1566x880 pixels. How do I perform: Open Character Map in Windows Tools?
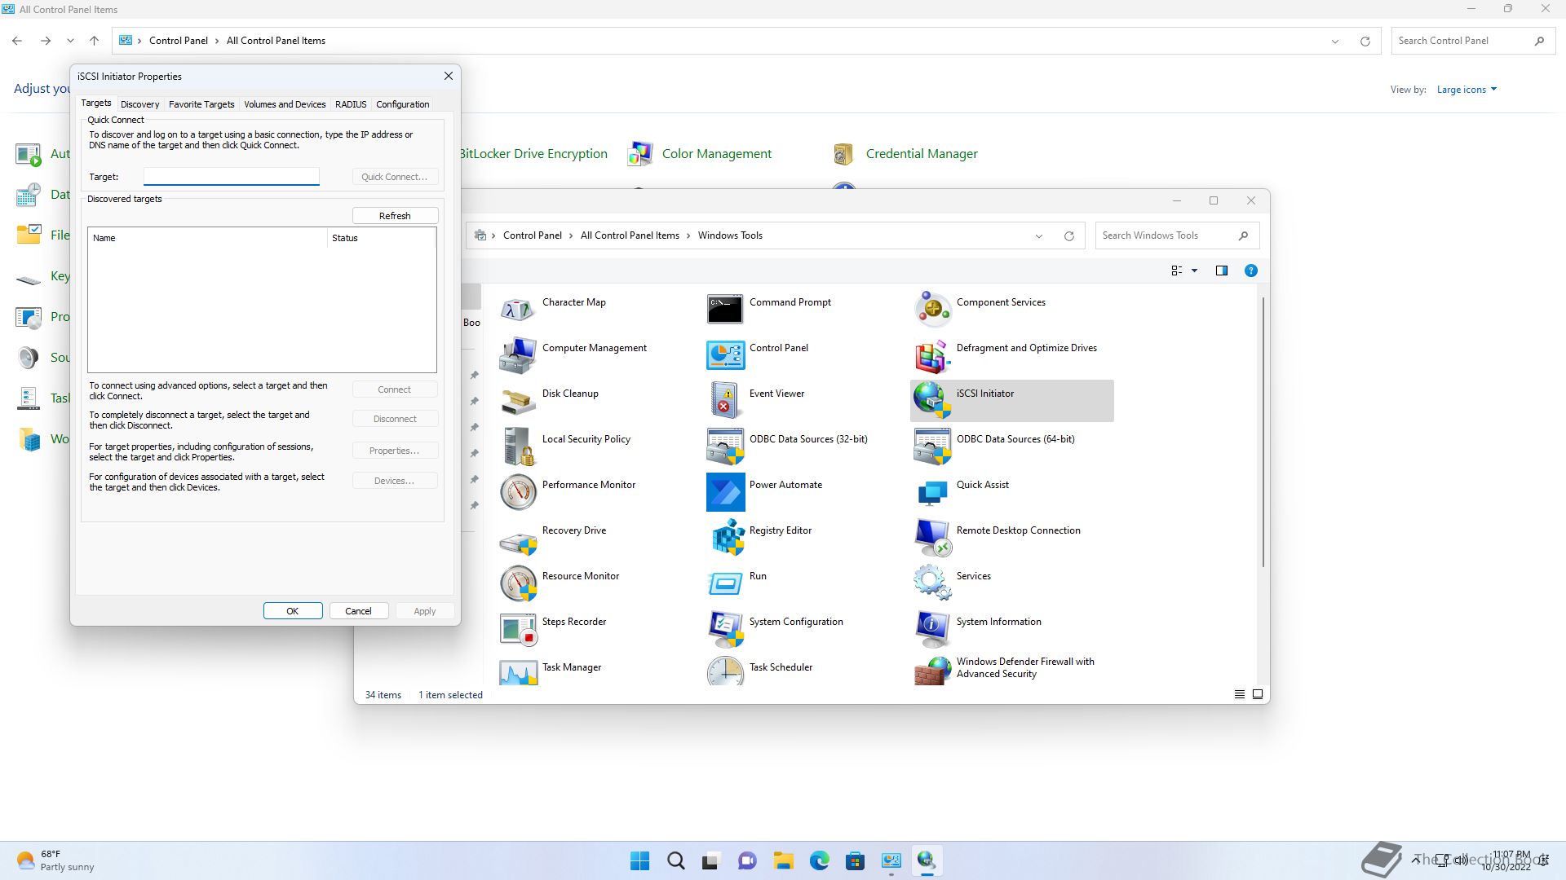[517, 309]
